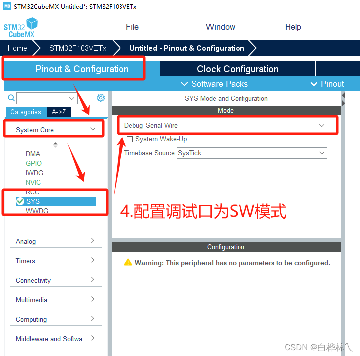The width and height of the screenshot is (360, 356).
Task: Select SYS in System Core
Action: pyautogui.click(x=56, y=201)
